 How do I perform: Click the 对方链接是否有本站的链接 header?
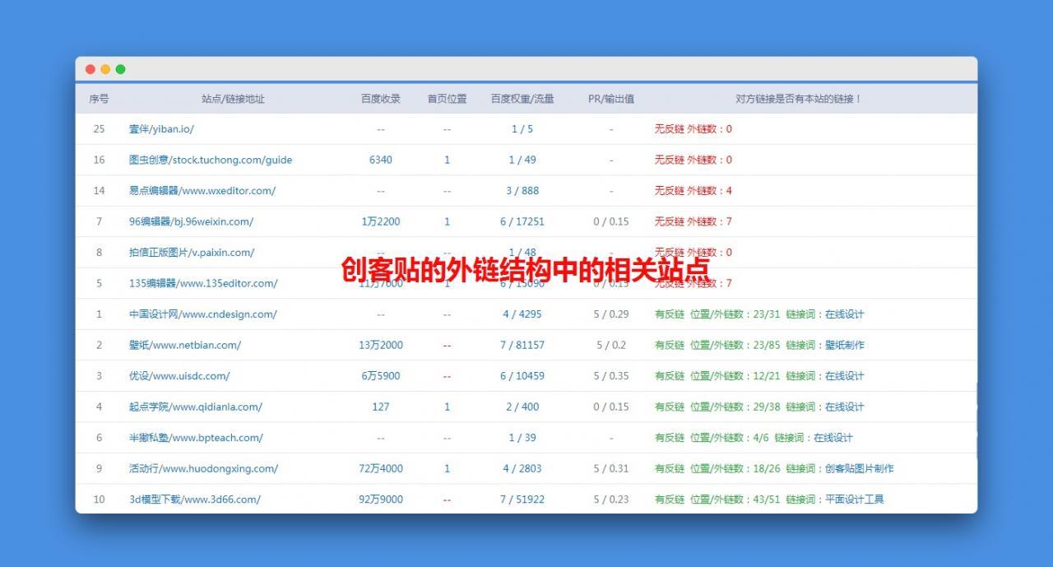(798, 99)
